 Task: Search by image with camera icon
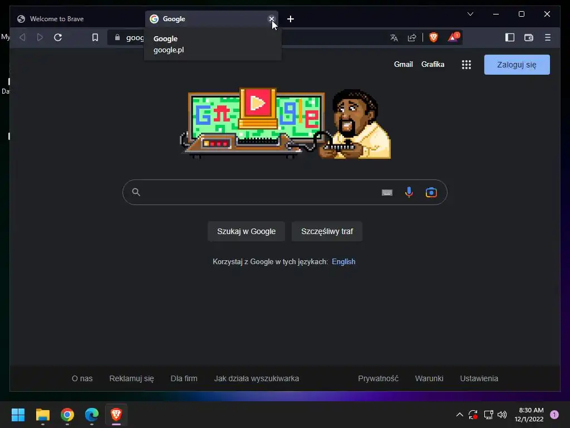[431, 192]
